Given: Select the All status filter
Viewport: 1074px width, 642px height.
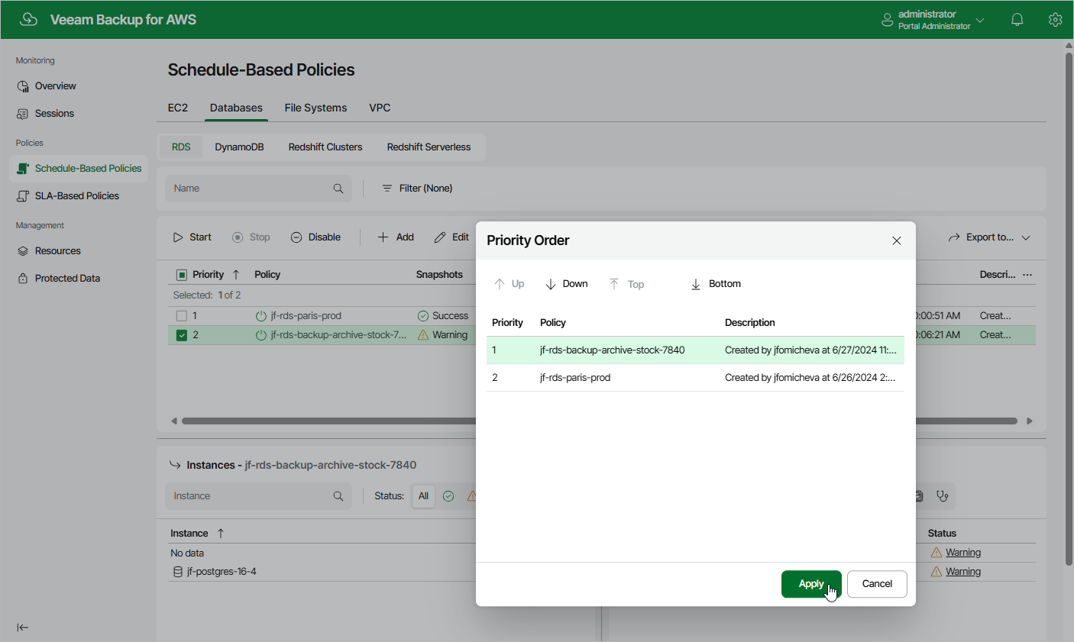Looking at the screenshot, I should pos(423,496).
